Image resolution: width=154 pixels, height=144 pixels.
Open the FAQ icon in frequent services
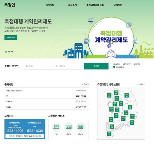click(x=56, y=127)
